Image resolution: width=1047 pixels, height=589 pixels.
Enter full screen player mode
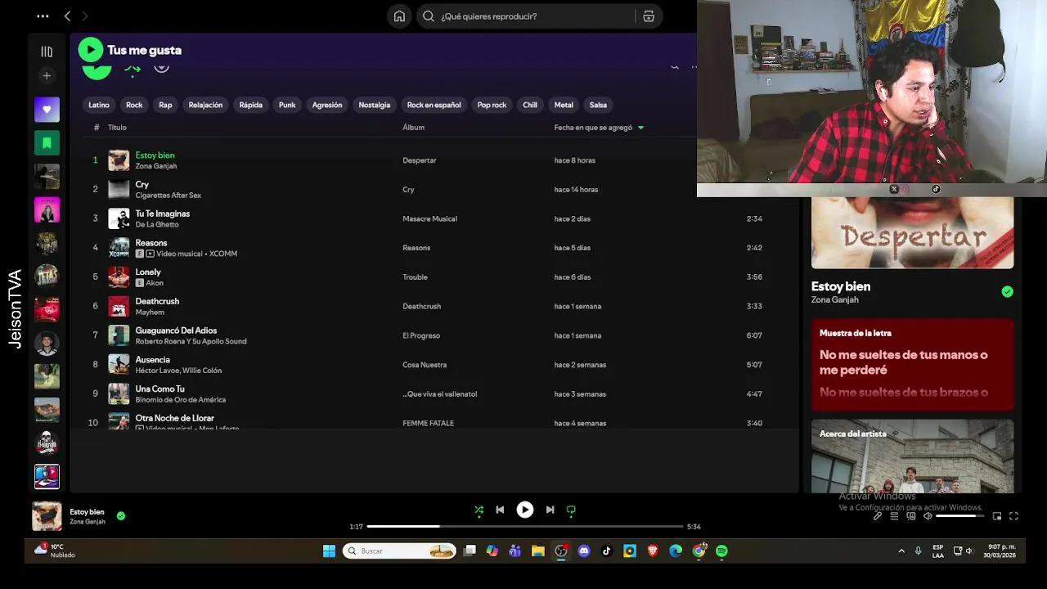(1013, 516)
